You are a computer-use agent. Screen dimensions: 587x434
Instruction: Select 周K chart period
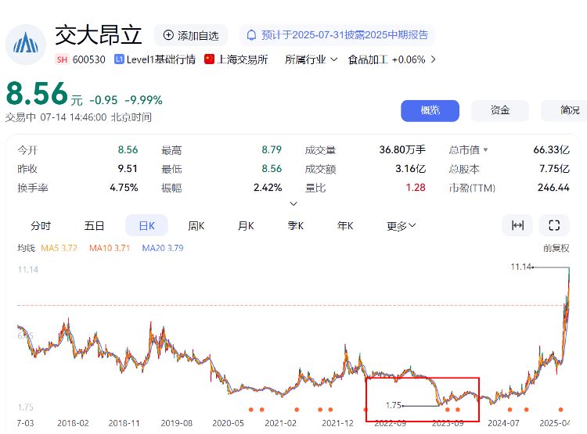click(196, 226)
